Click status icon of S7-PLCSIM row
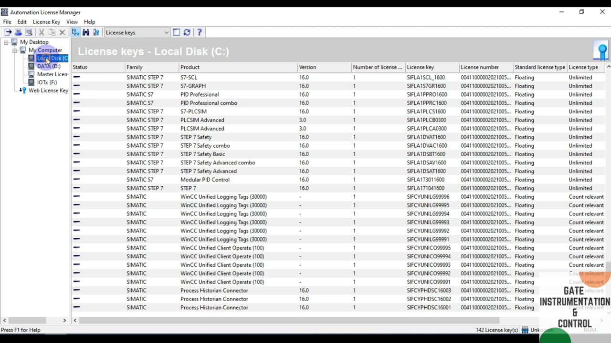The width and height of the screenshot is (611, 343). (x=76, y=111)
